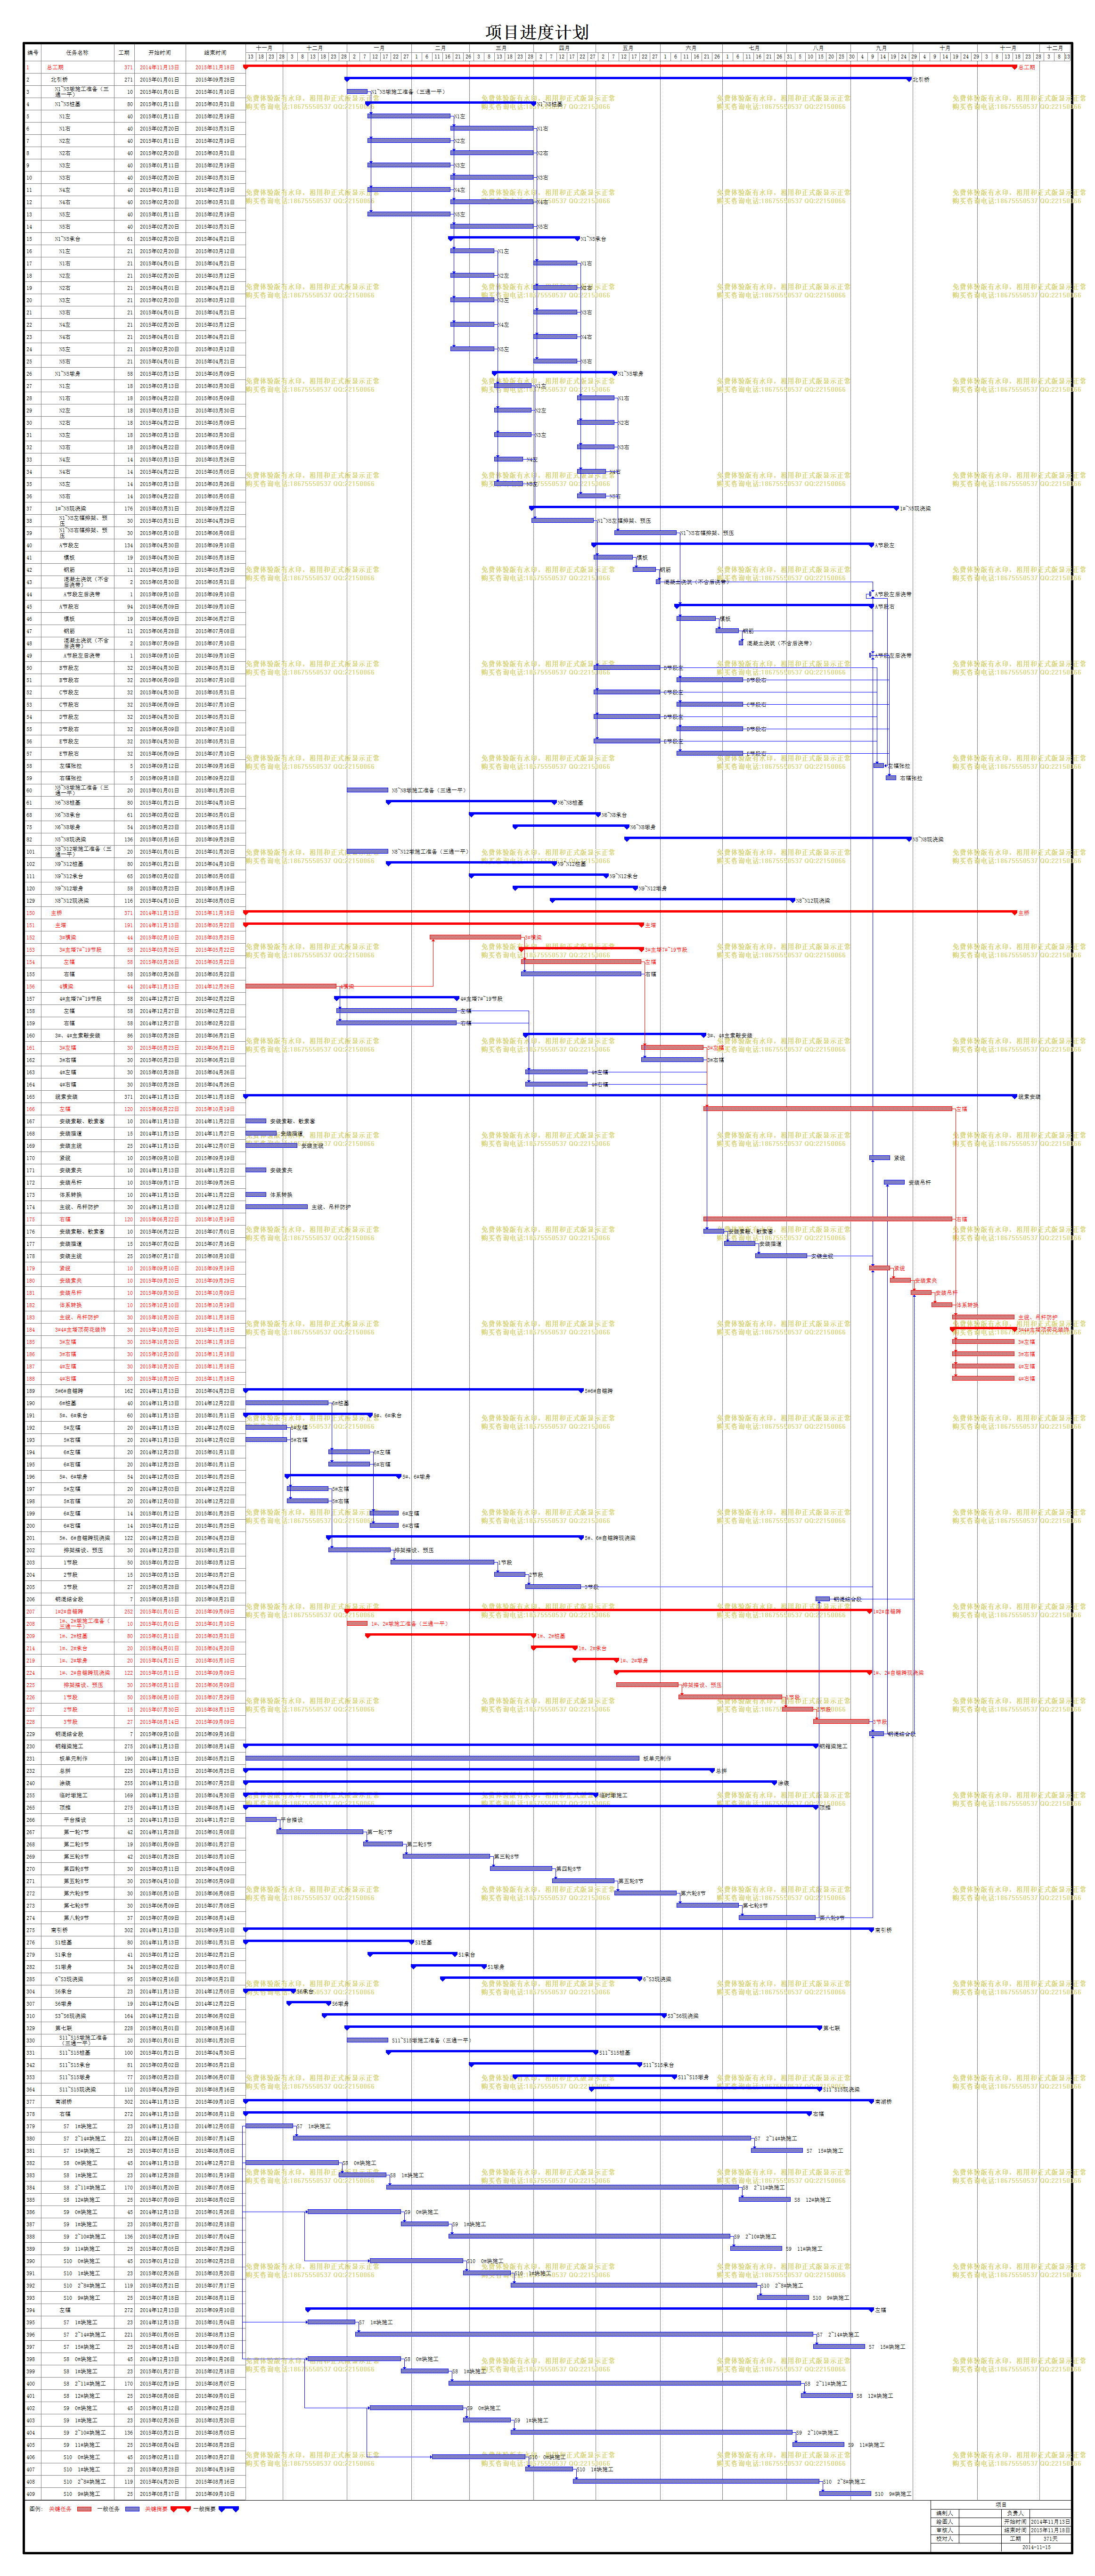Screen dimensions: 1095x2576
Task: Select task N1~N5桩基 in row 4
Action: (x=68, y=104)
